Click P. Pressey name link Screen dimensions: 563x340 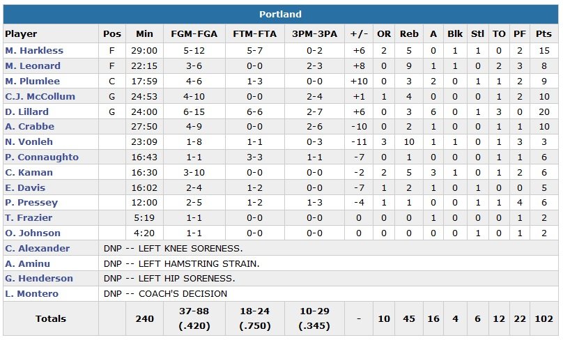[x=31, y=203]
